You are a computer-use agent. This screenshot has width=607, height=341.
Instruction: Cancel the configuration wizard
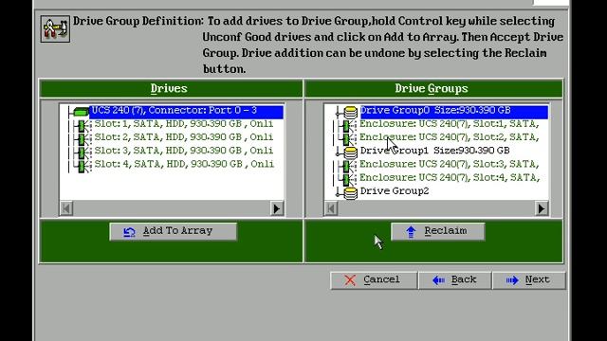(x=374, y=280)
